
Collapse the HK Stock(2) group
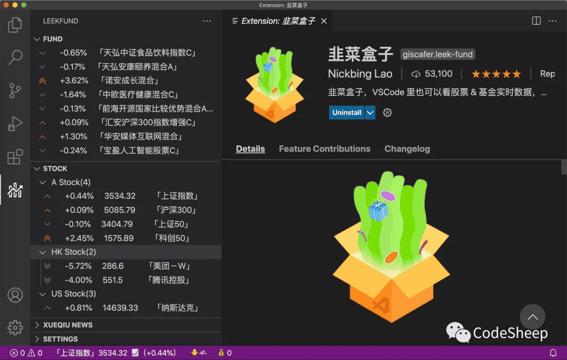tap(43, 252)
